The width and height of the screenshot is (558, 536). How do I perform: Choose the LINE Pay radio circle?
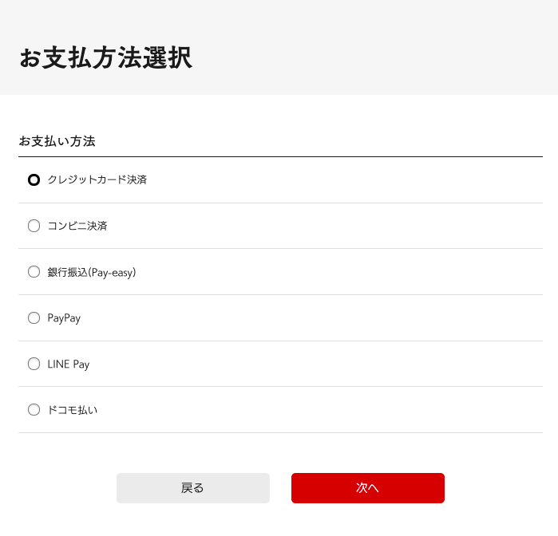34,364
